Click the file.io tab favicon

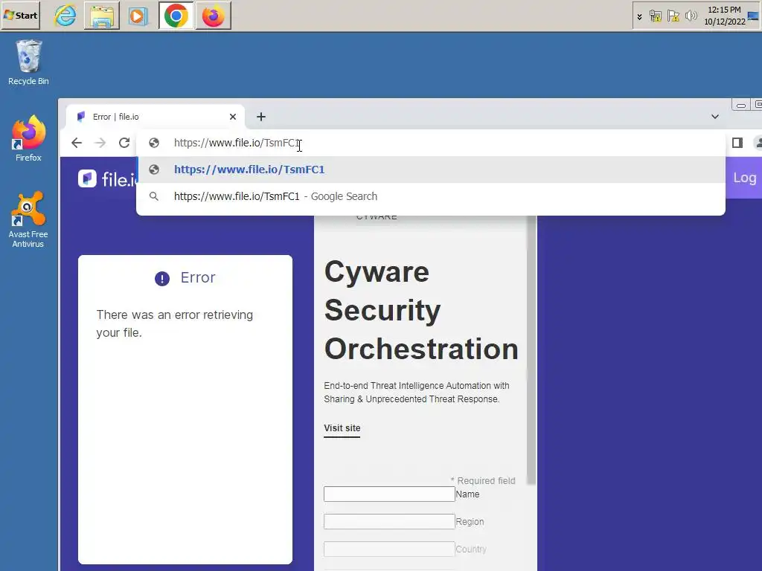[81, 117]
